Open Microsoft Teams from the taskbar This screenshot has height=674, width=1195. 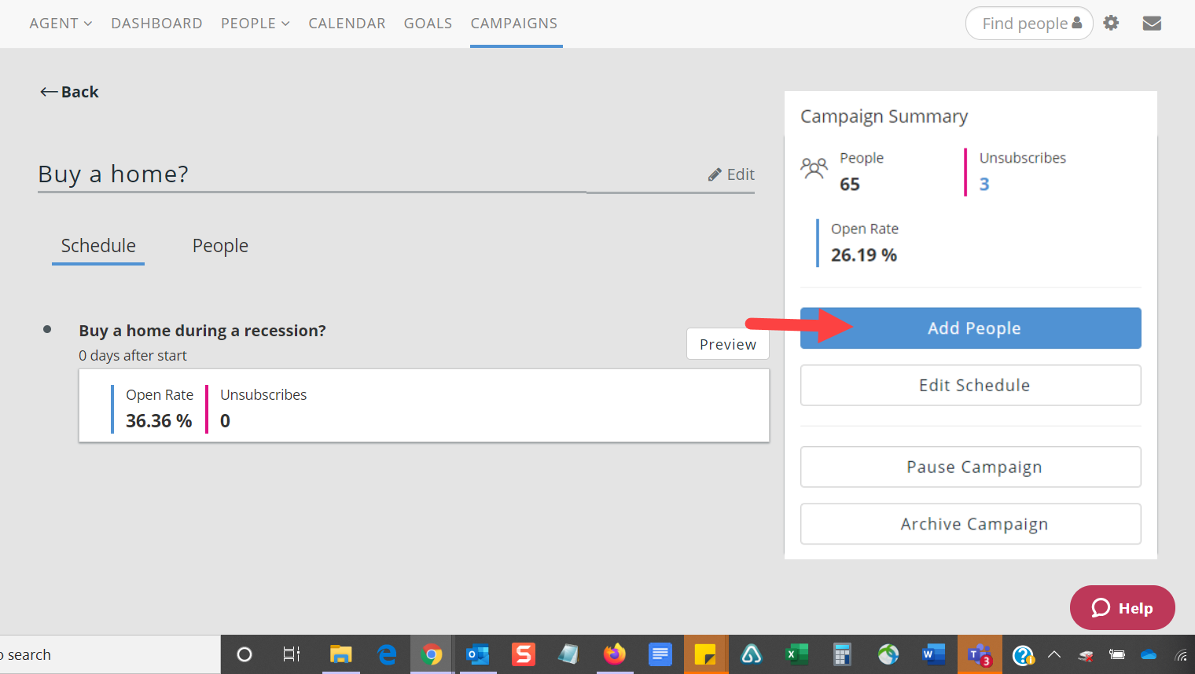(980, 654)
